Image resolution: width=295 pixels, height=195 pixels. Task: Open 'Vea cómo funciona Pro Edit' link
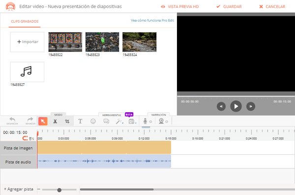click(152, 21)
